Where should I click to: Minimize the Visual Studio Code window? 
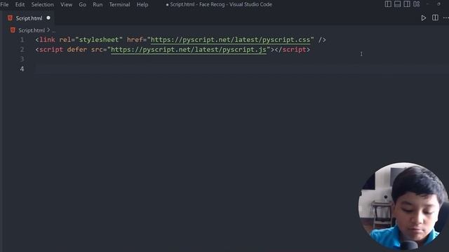428,4
